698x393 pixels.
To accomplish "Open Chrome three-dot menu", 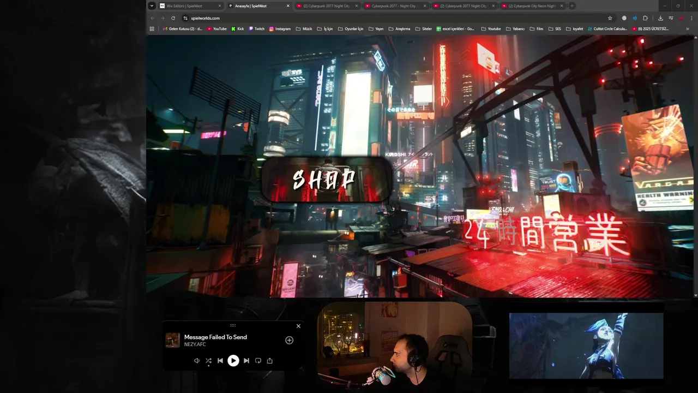I will coord(691,18).
